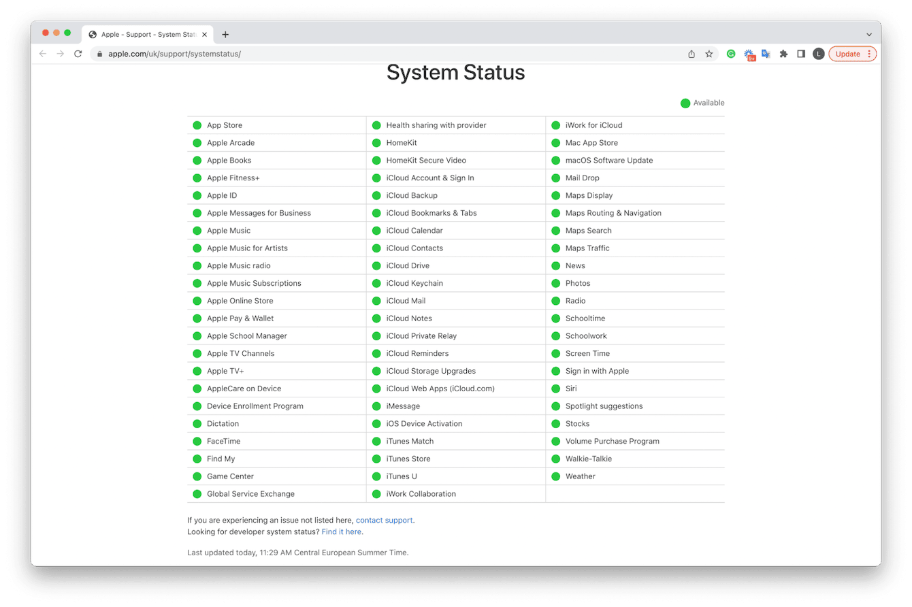Open a new tab with the plus button
This screenshot has height=607, width=912.
click(x=226, y=34)
